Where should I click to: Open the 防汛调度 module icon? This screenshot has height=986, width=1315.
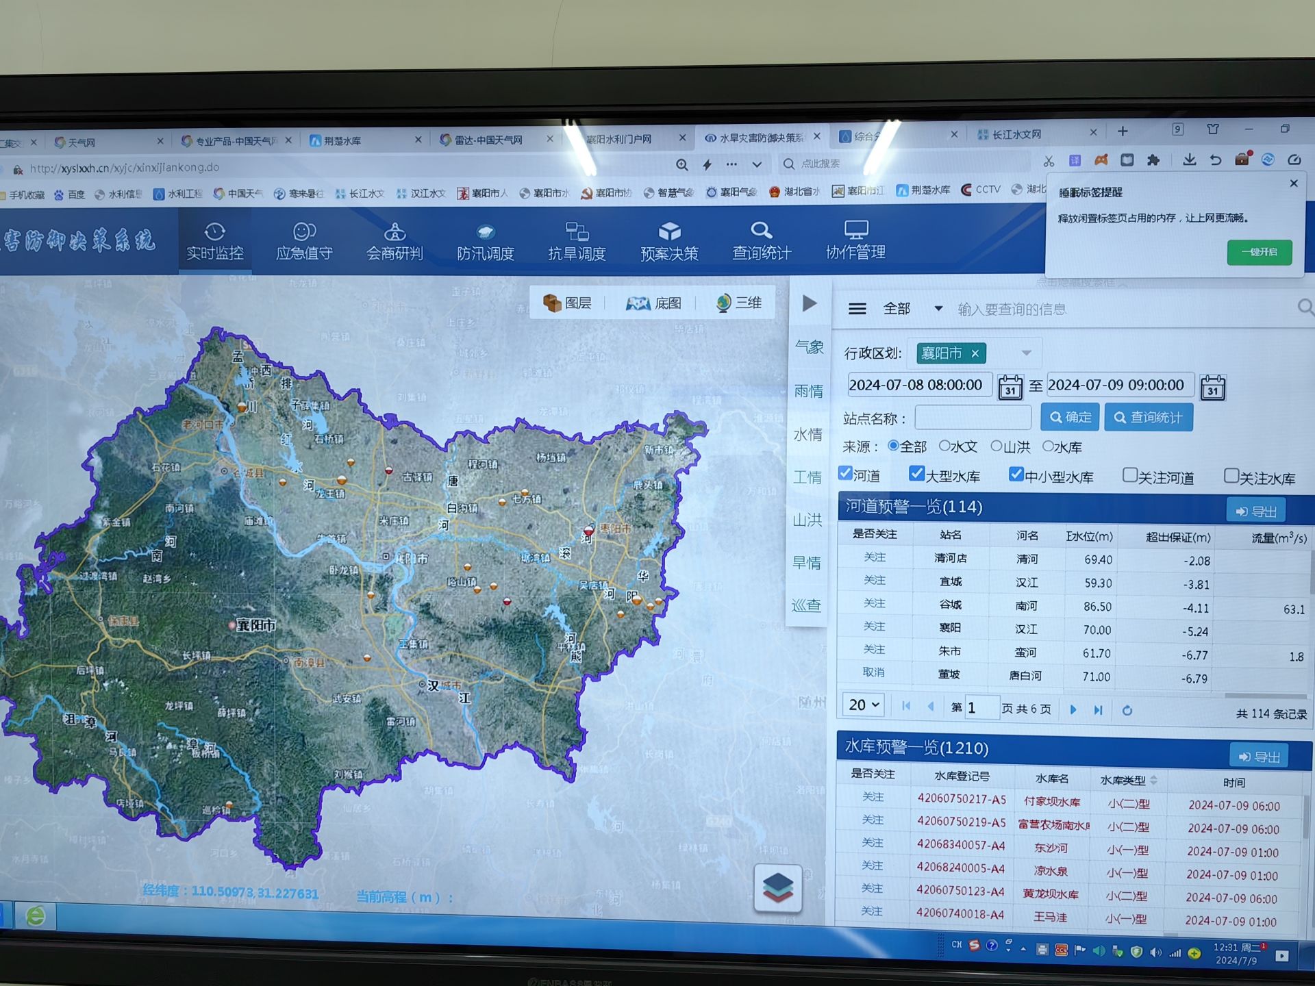pos(486,232)
